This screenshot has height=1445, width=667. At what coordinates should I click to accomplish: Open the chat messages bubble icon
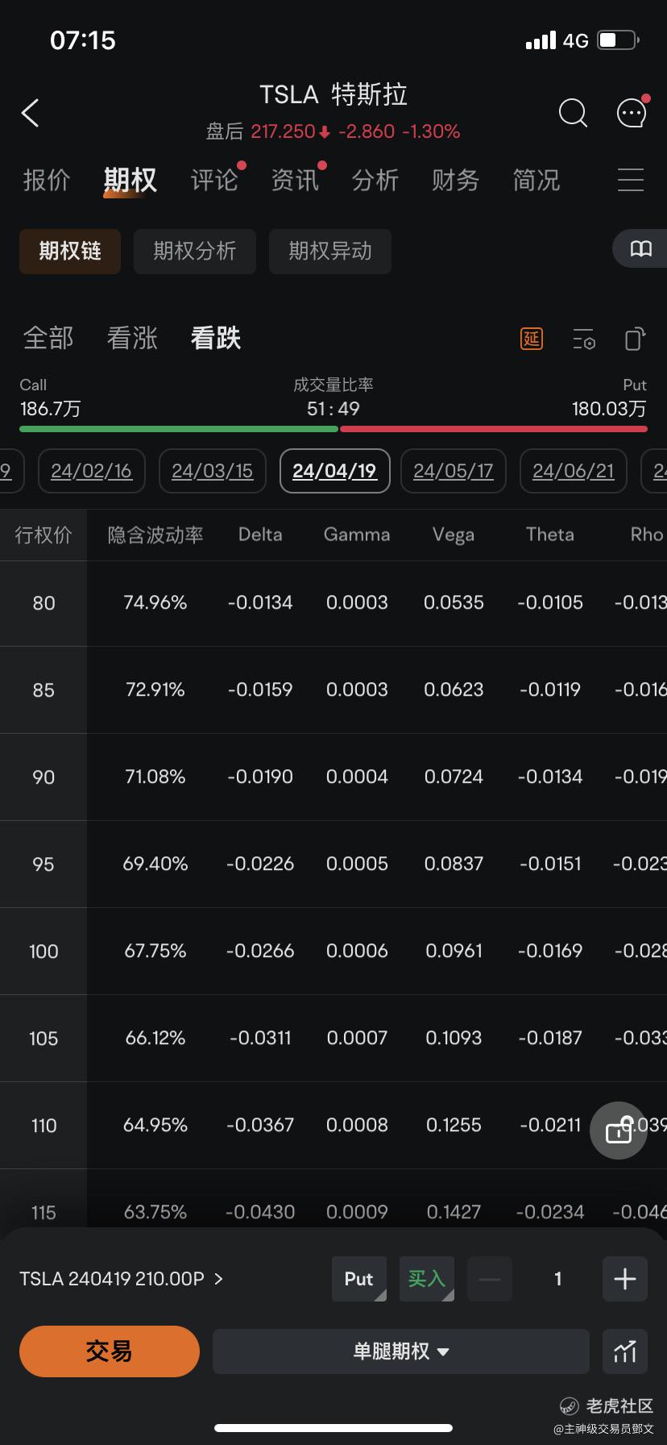[632, 112]
